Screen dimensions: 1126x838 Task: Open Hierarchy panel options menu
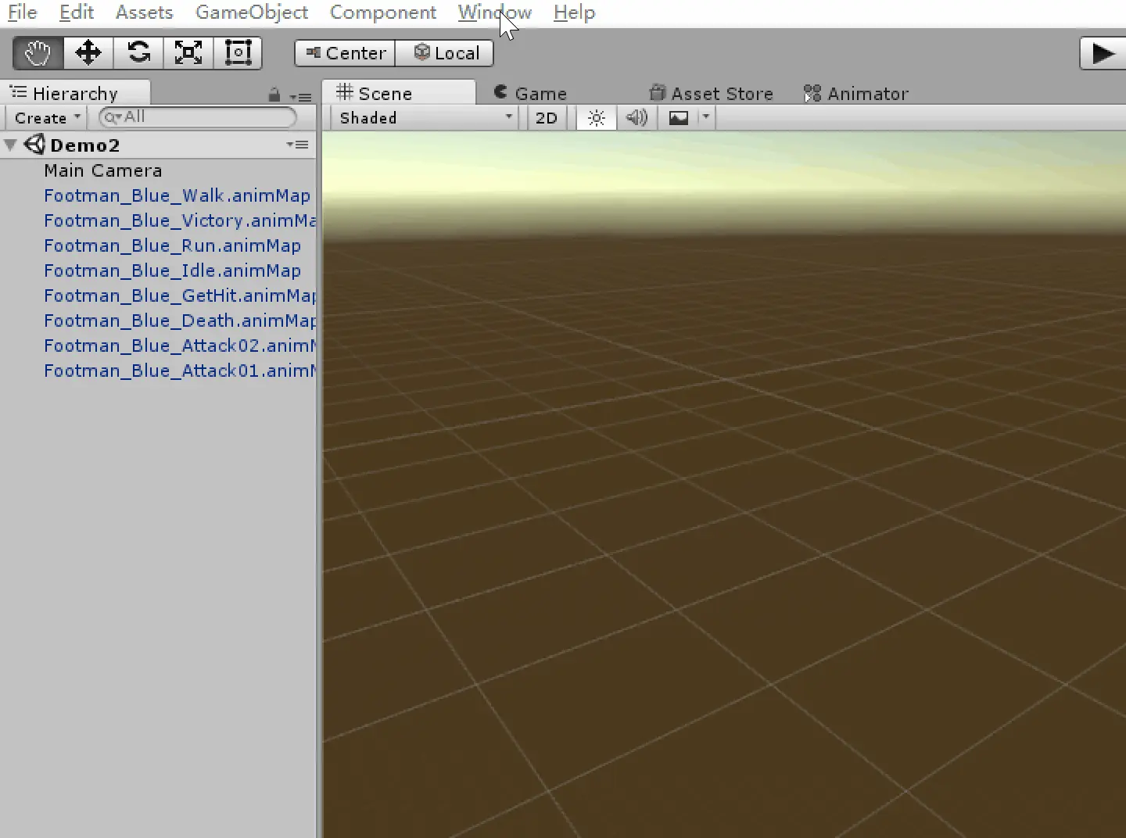pos(301,97)
